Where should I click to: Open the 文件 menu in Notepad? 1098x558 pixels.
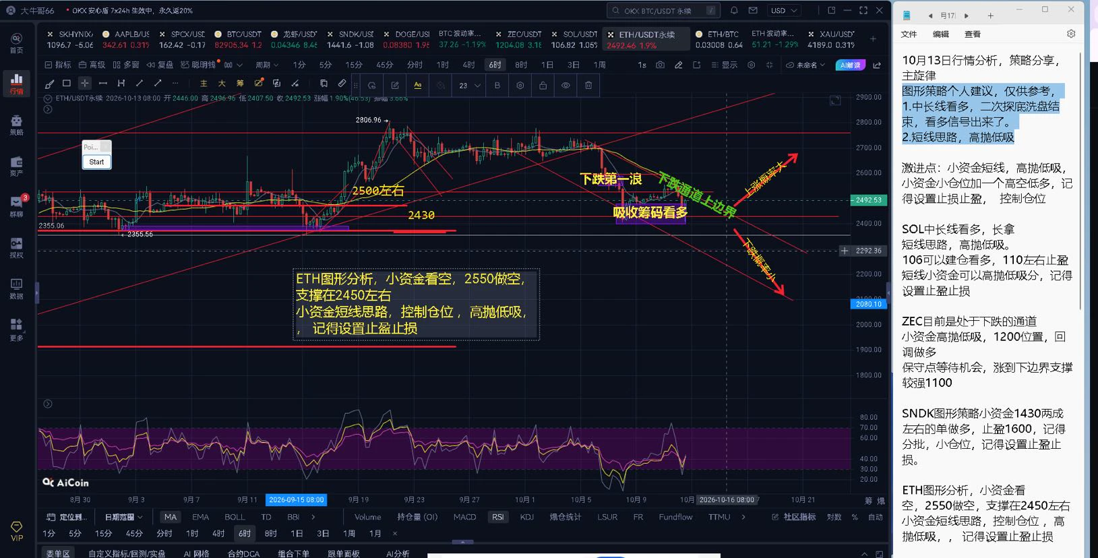[x=909, y=34]
